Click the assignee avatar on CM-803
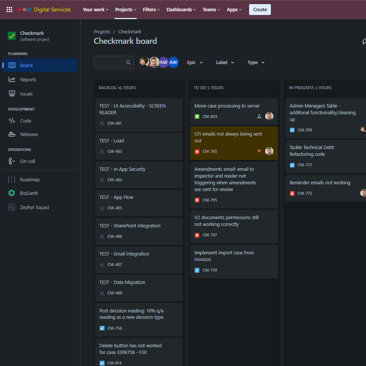 point(269,116)
